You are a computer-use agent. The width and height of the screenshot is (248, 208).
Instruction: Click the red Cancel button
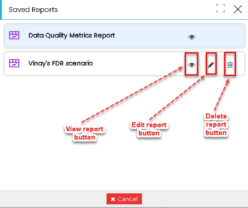[124, 199]
